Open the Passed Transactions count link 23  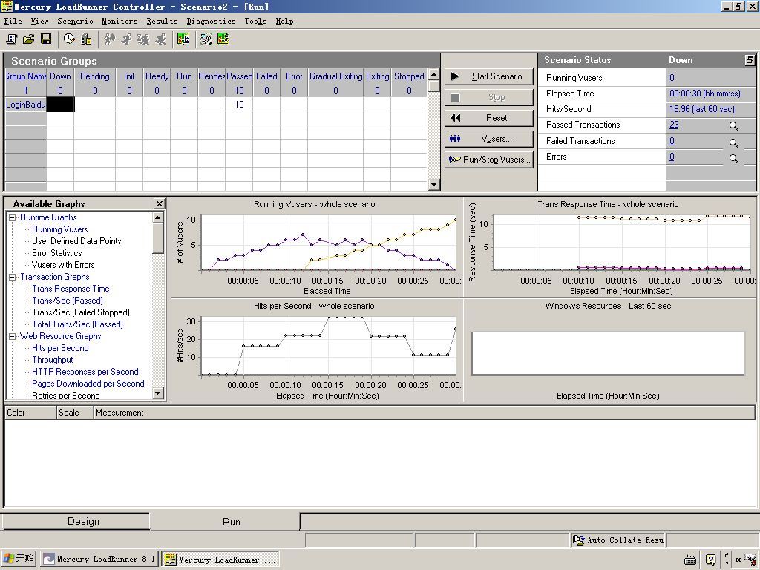coord(674,125)
